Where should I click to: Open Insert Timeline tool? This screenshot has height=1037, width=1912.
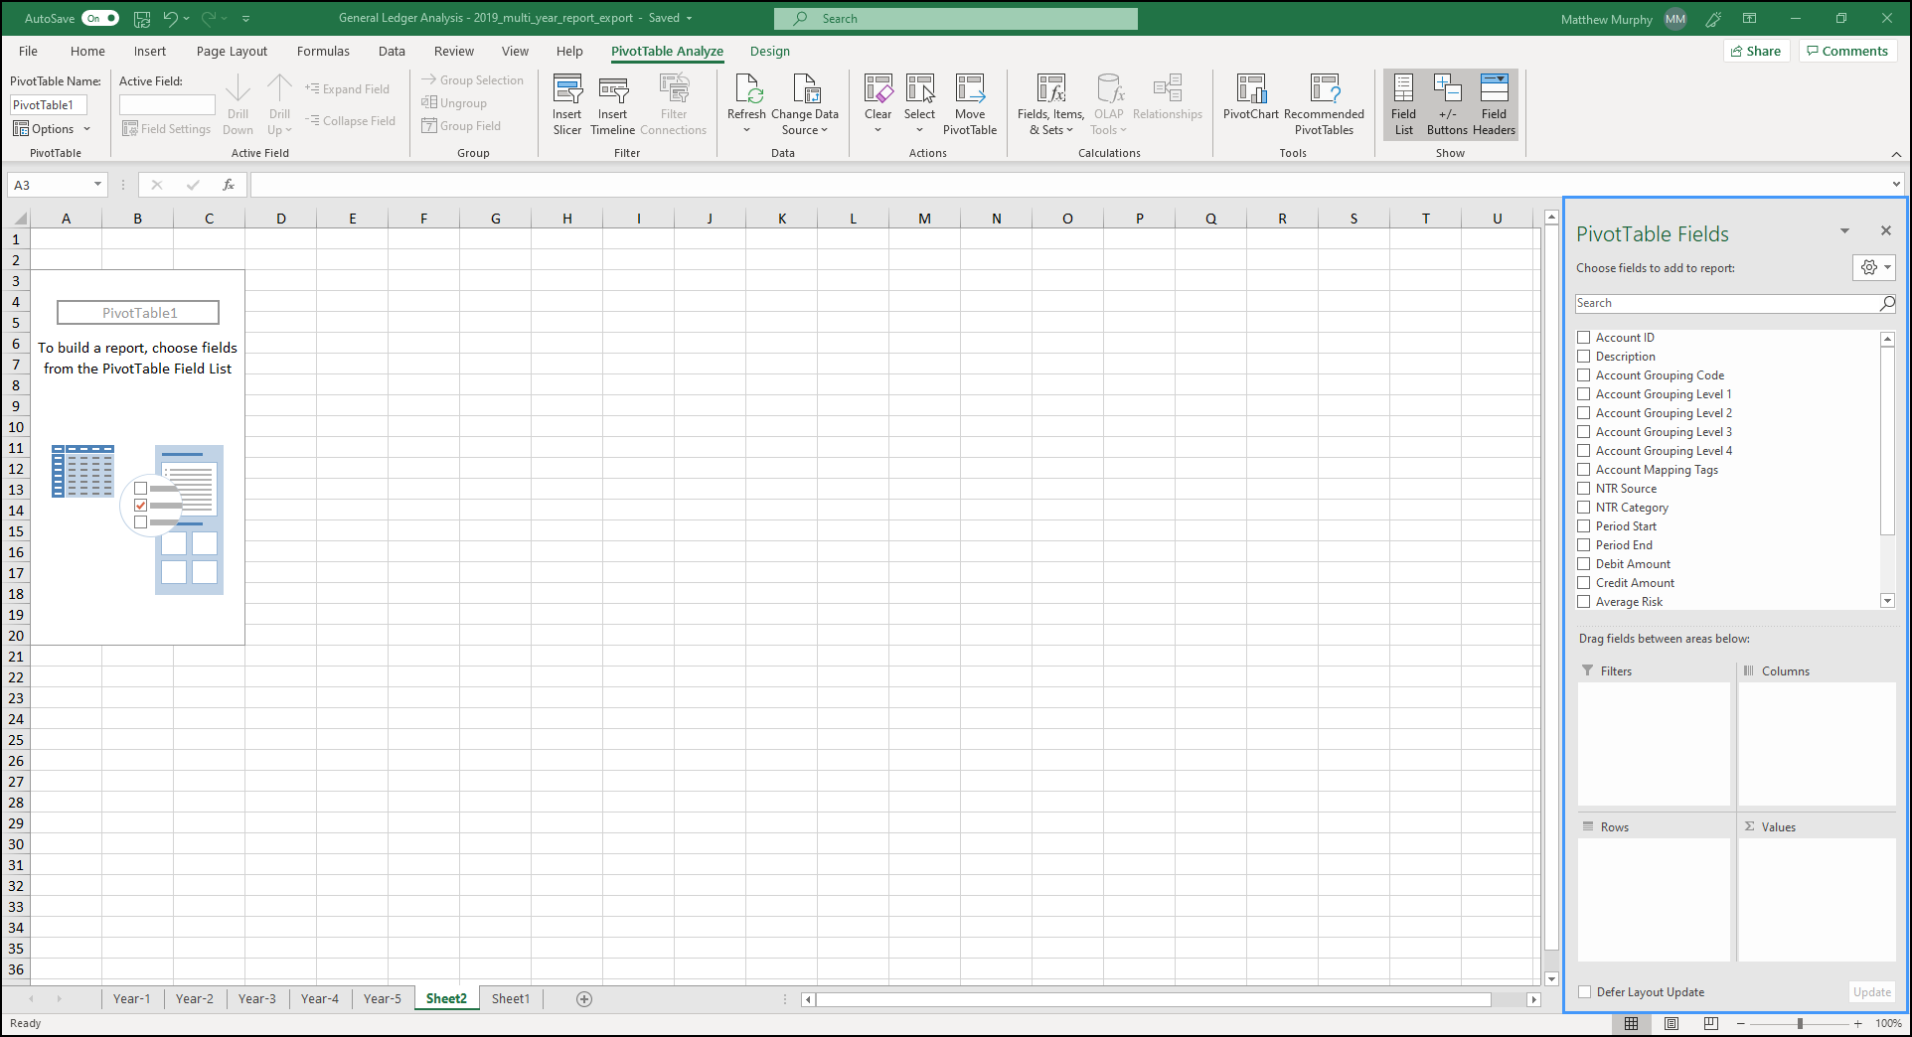pyautogui.click(x=613, y=104)
